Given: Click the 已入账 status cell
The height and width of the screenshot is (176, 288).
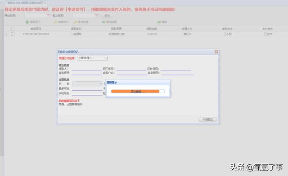Looking at the screenshot, I should click(x=228, y=34).
